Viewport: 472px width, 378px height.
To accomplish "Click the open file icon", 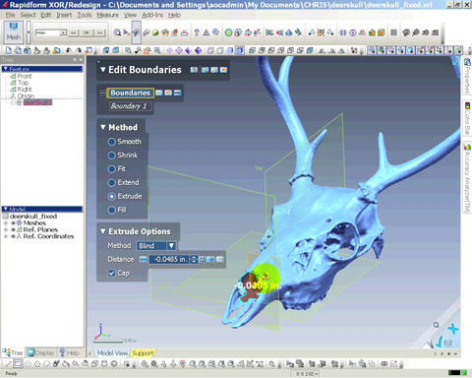I will click(x=18, y=50).
